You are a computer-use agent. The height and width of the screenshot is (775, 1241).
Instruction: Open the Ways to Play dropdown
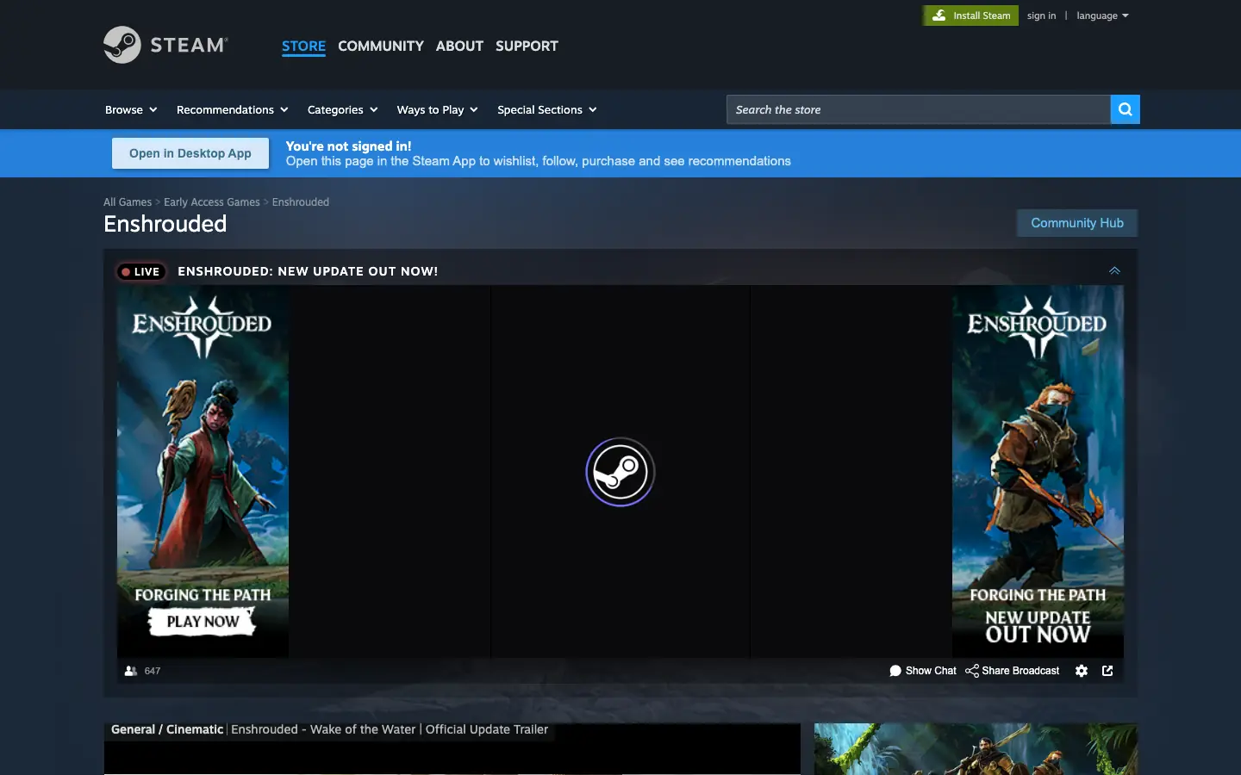point(437,109)
